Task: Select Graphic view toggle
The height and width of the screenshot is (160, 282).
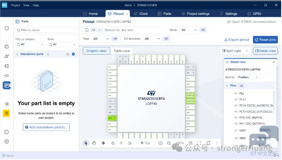Action: (96, 51)
